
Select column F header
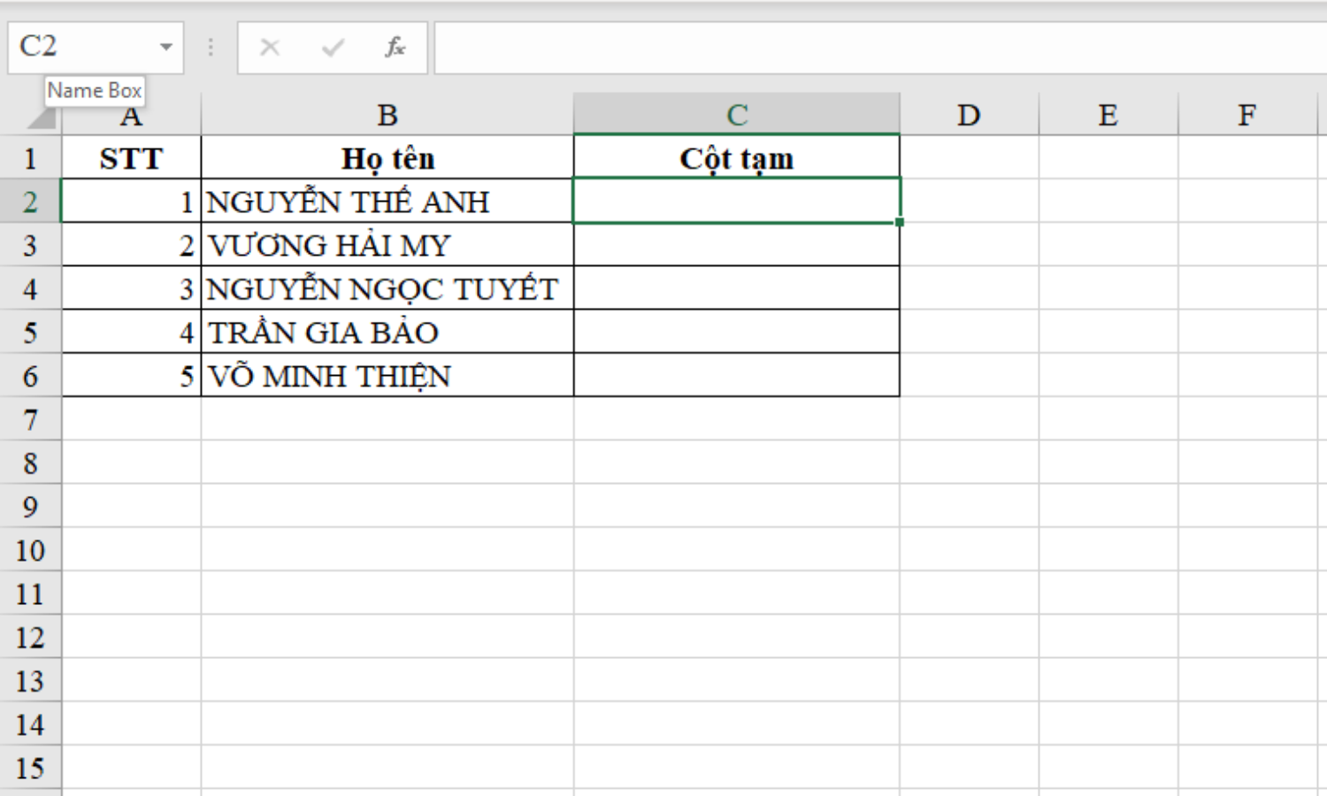(1246, 113)
